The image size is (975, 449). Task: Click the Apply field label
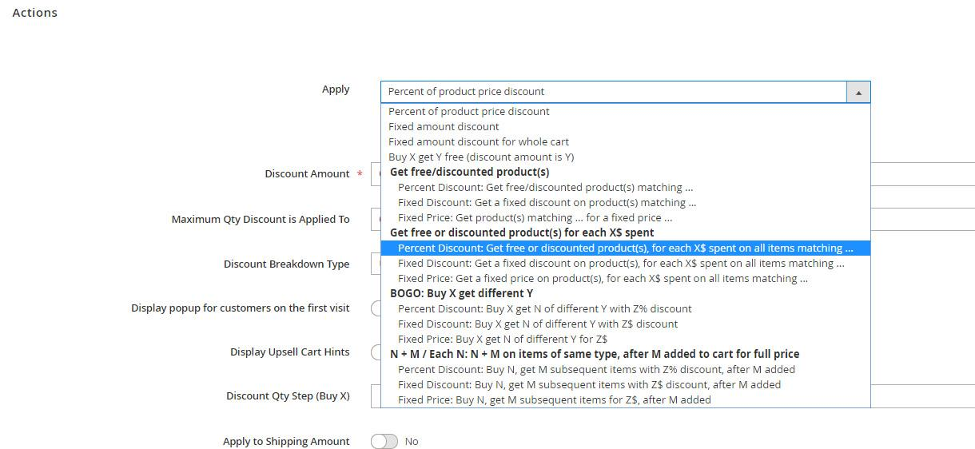[x=336, y=89]
